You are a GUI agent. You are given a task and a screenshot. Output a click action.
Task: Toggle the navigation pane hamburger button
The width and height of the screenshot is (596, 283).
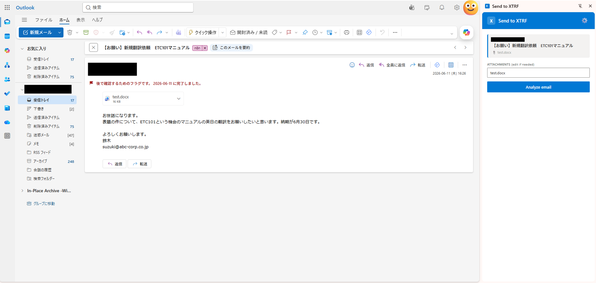tap(24, 20)
